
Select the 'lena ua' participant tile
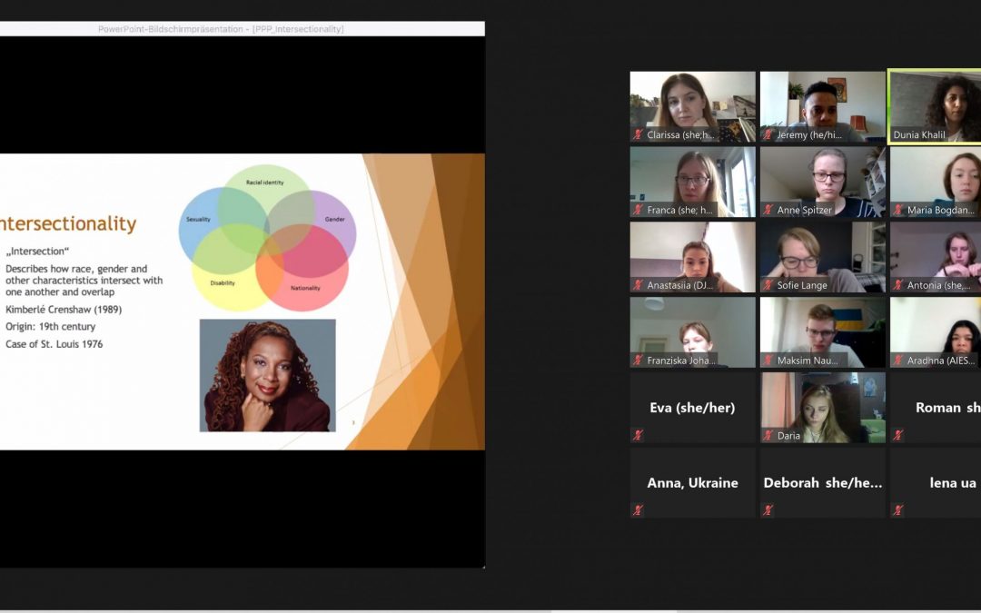click(x=935, y=482)
